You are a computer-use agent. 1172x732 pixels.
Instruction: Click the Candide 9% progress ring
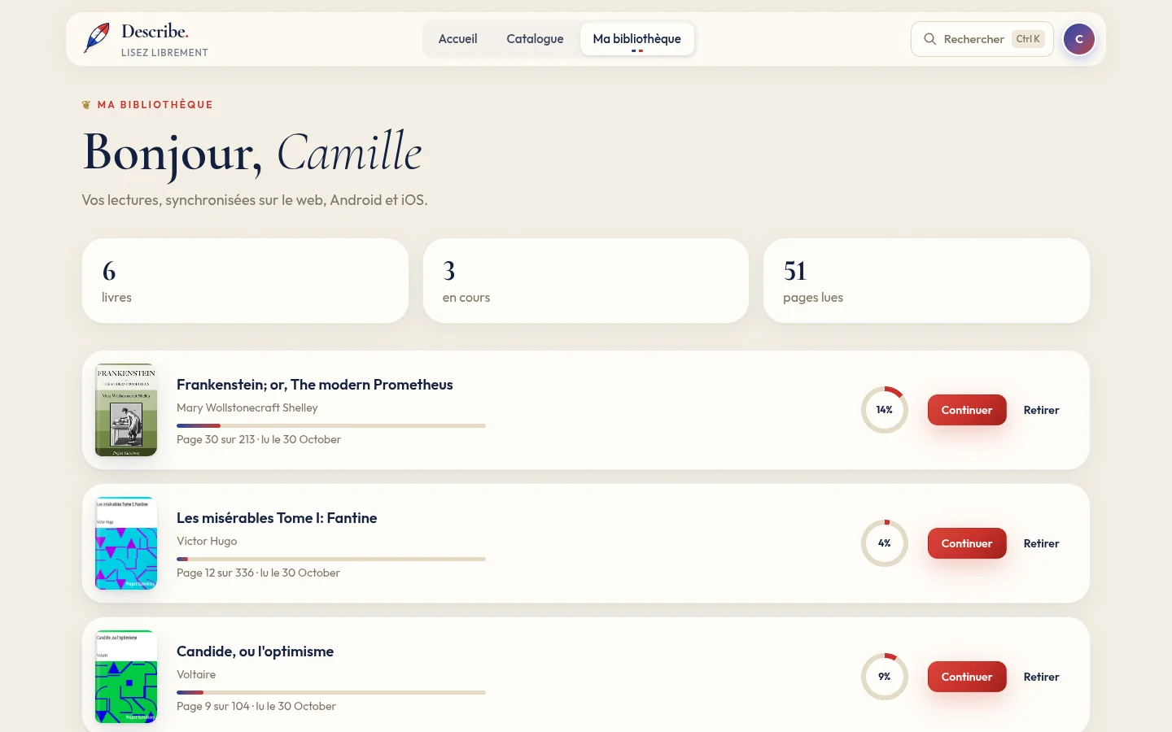pos(885,677)
